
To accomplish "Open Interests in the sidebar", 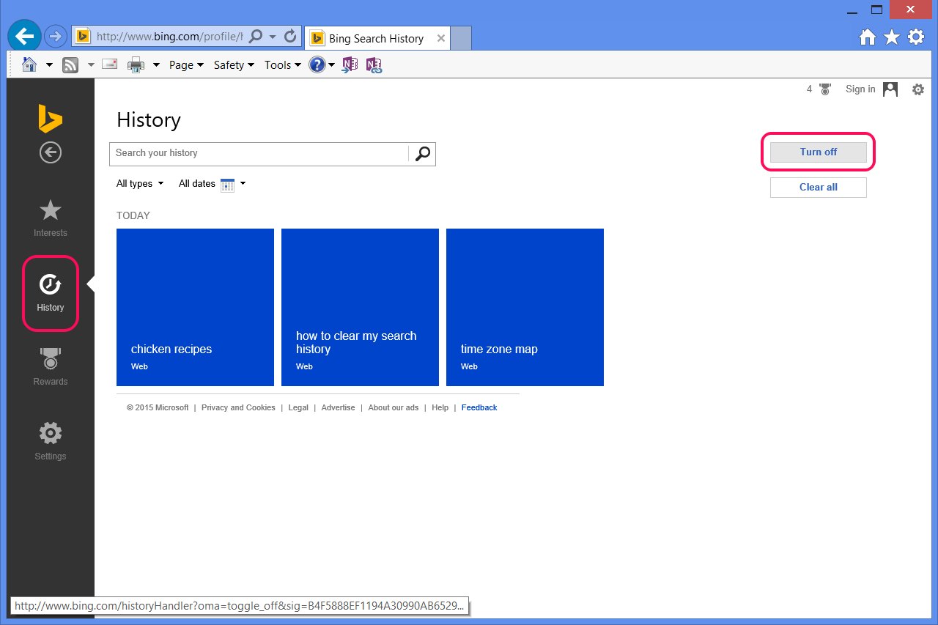I will [x=50, y=218].
